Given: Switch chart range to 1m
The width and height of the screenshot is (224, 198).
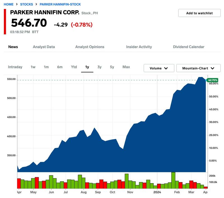Looking at the screenshot, I should [46, 67].
